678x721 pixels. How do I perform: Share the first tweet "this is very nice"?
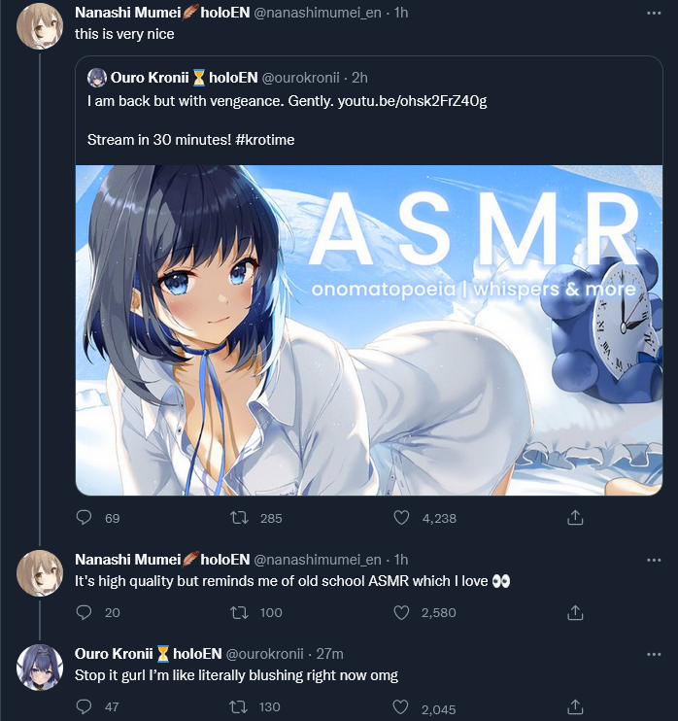pyautogui.click(x=575, y=518)
